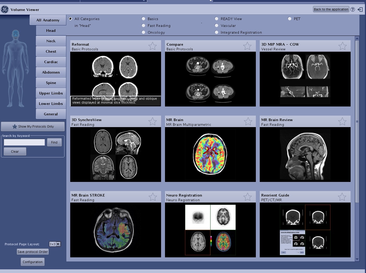Viewport: 366px width, 273px height.
Task: Open the MR Brain STROKE thumbnail
Action: coord(115,230)
